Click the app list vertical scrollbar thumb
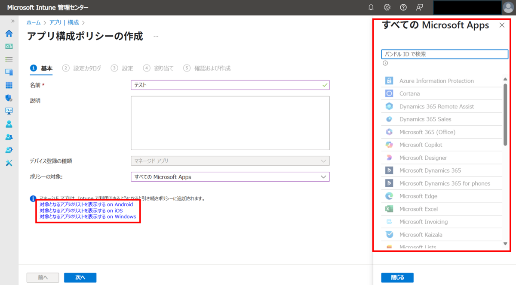This screenshot has width=516, height=285. tap(505, 115)
